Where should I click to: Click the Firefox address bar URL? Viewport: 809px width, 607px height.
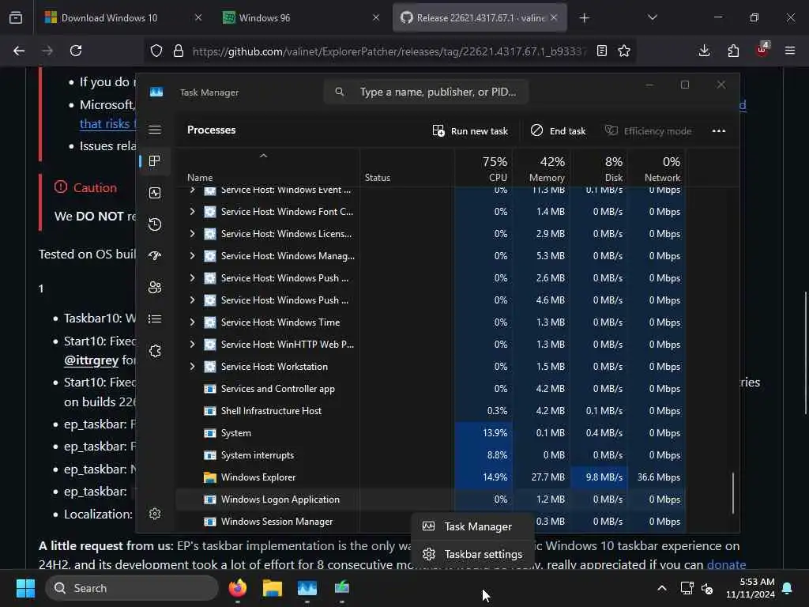389,51
